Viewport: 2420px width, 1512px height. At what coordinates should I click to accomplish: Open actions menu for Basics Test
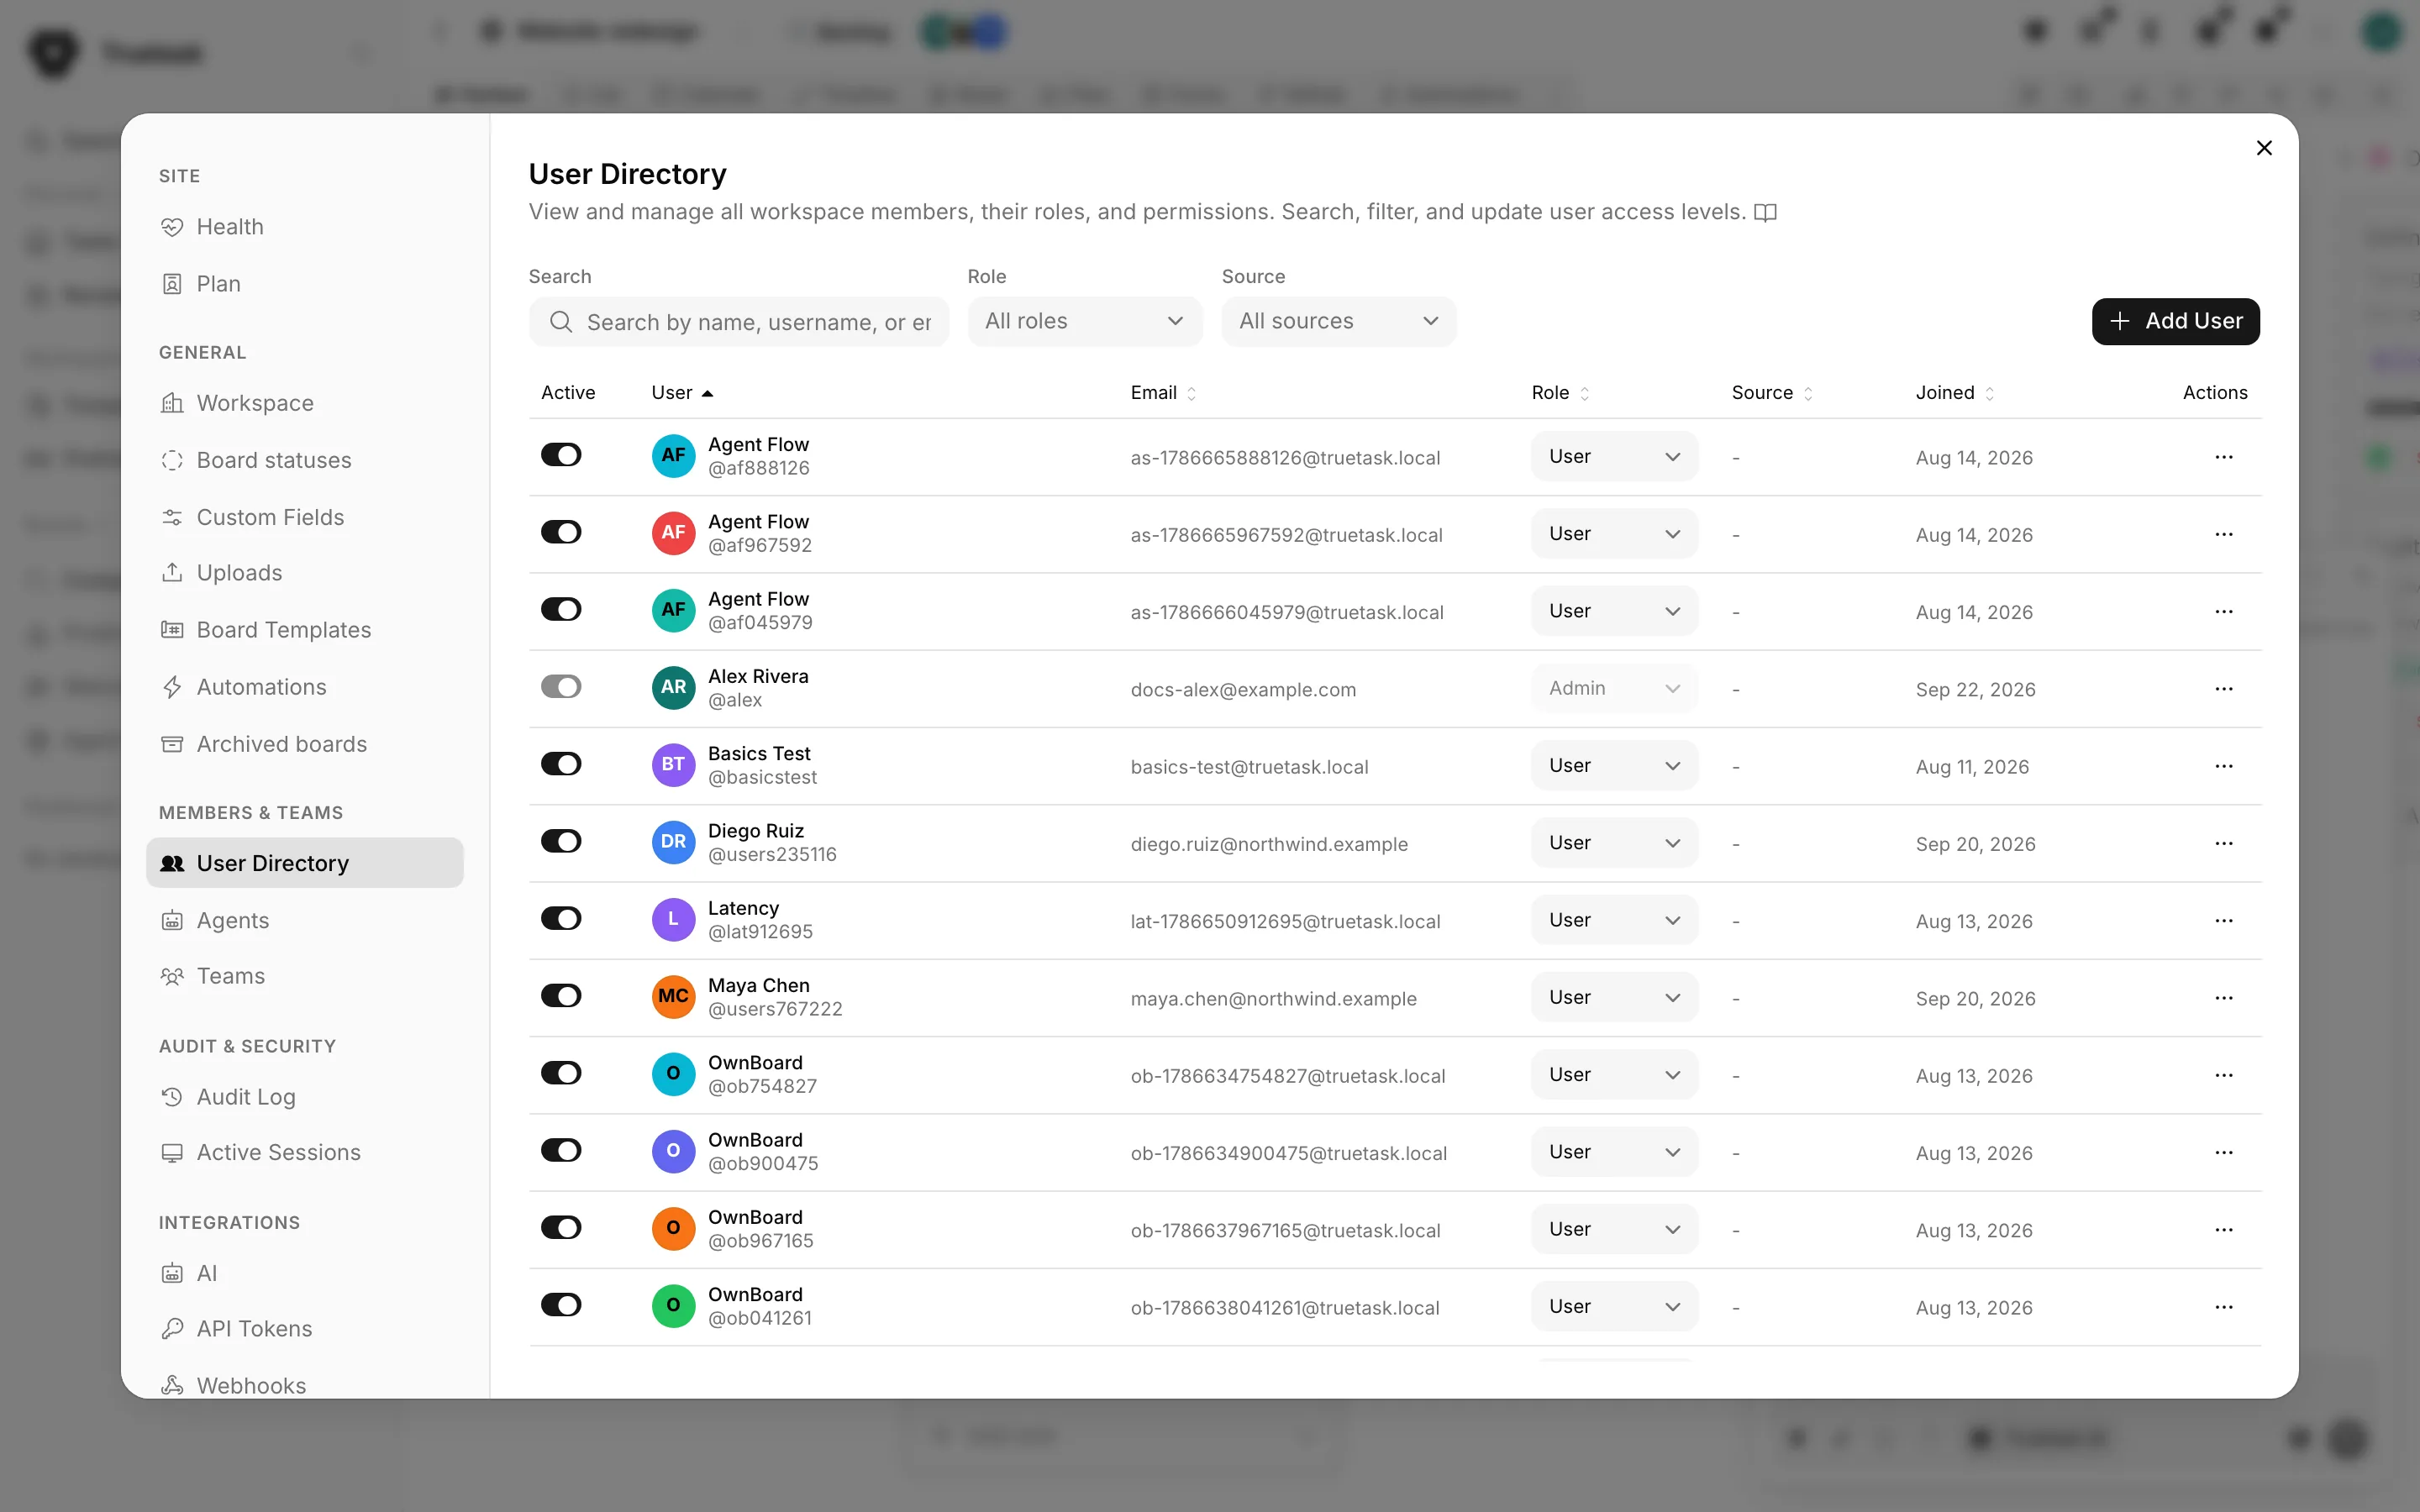(2223, 766)
